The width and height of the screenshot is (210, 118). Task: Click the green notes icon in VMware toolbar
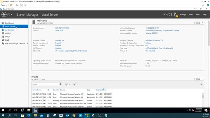tap(208, 5)
